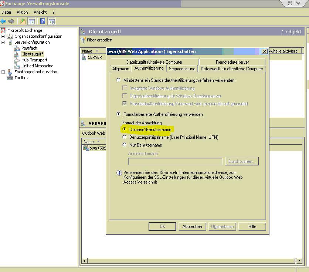Image resolution: width=309 pixels, height=272 pixels.
Task: Click the Forward arrow toolbar icon
Action: click(11, 21)
